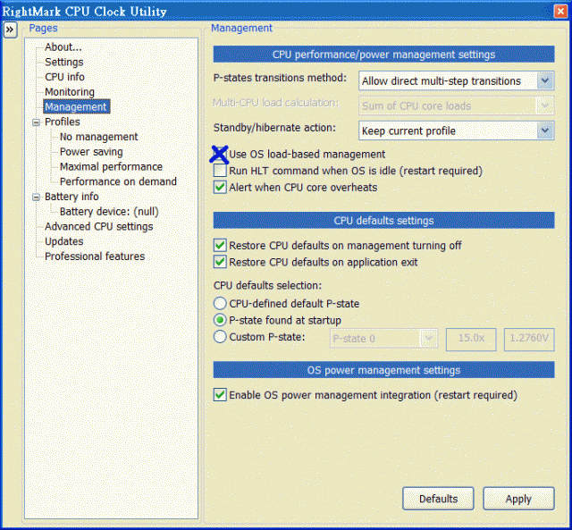The height and width of the screenshot is (530, 572).
Task: Click the 15.0x multiplier field
Action: [x=471, y=340]
